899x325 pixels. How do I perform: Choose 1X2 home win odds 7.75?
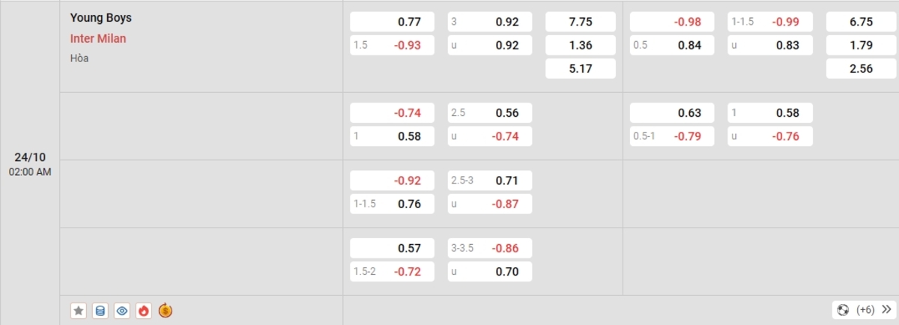pos(581,22)
